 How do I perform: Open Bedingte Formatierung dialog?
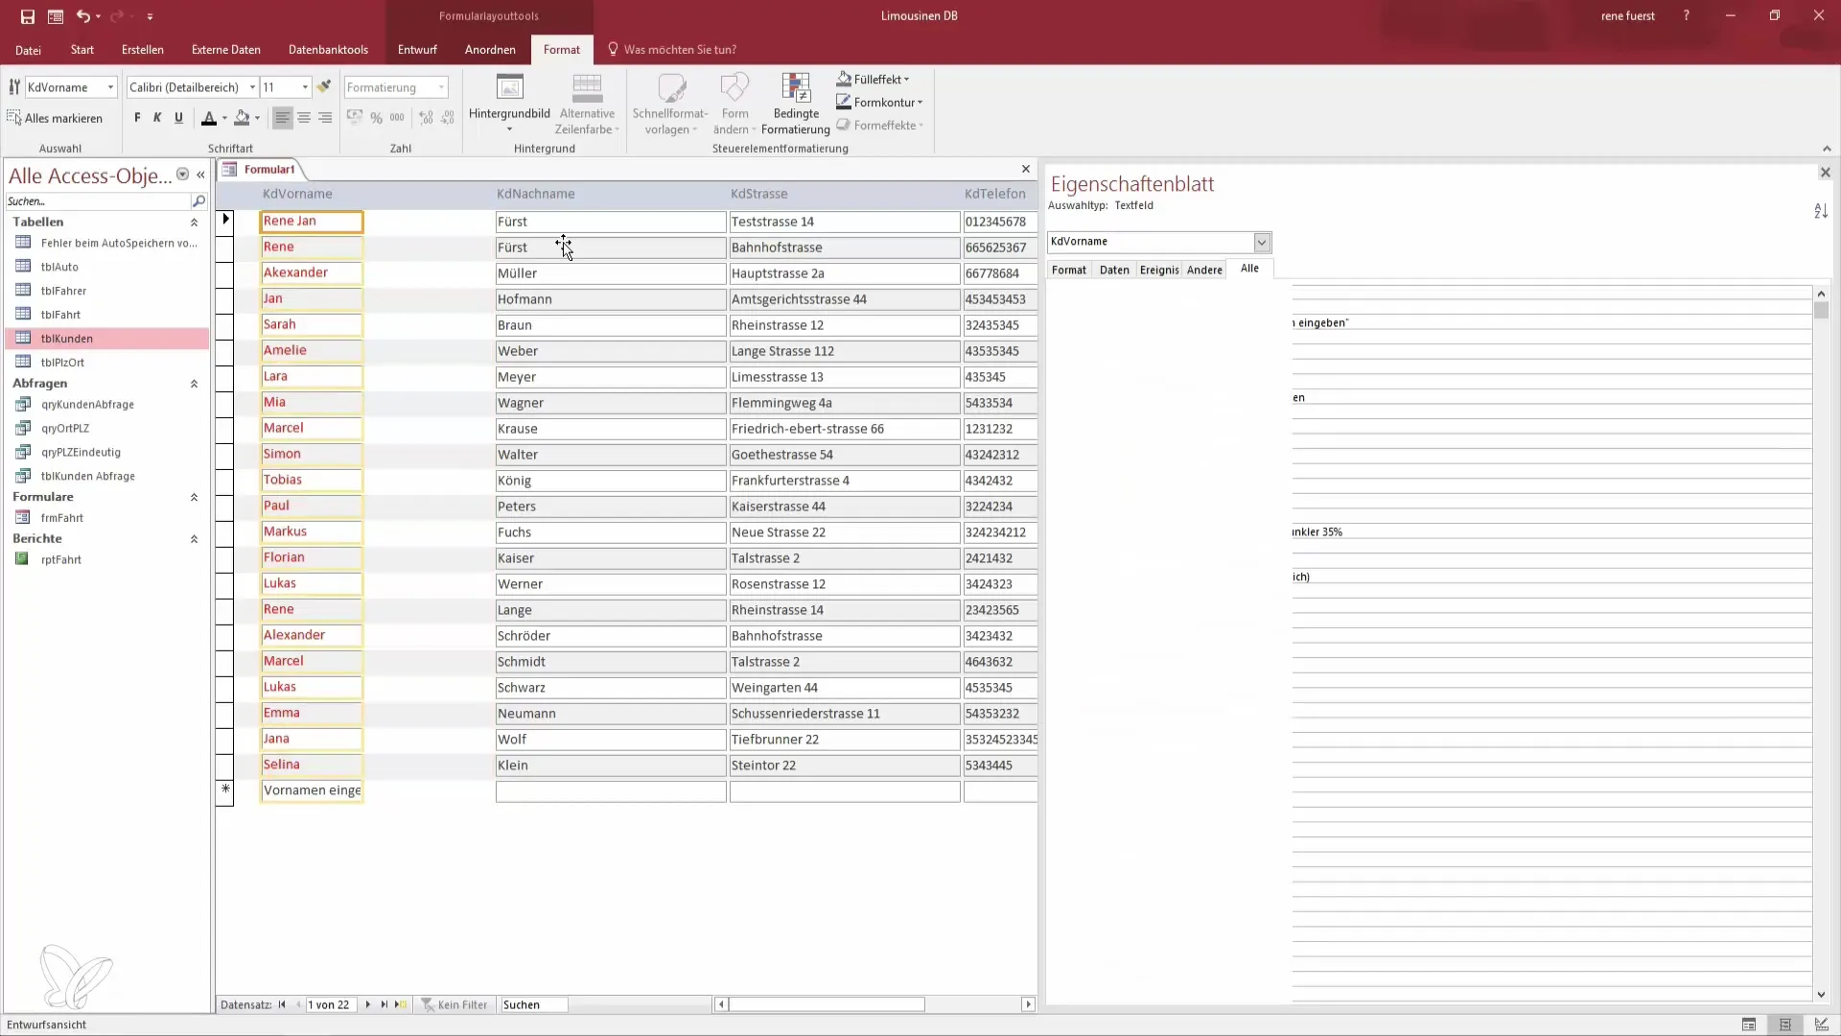[x=796, y=105]
